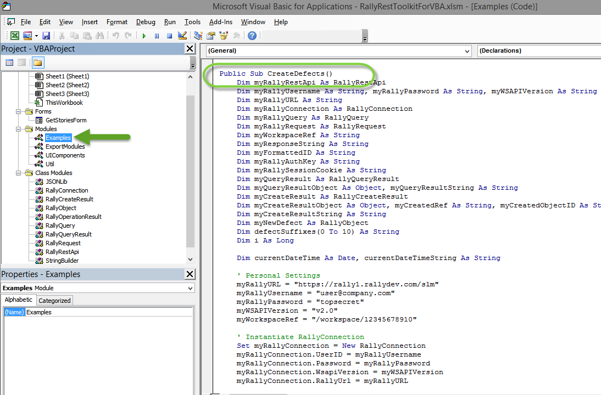Click the Toggle Folders icon in Project panel
The height and width of the screenshot is (395, 601).
pyautogui.click(x=37, y=63)
